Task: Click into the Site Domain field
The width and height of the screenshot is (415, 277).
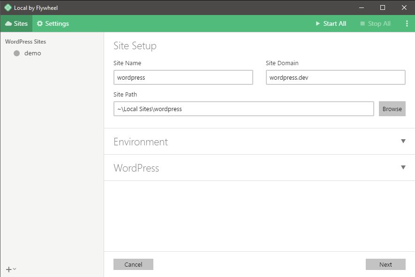Action: 335,77
